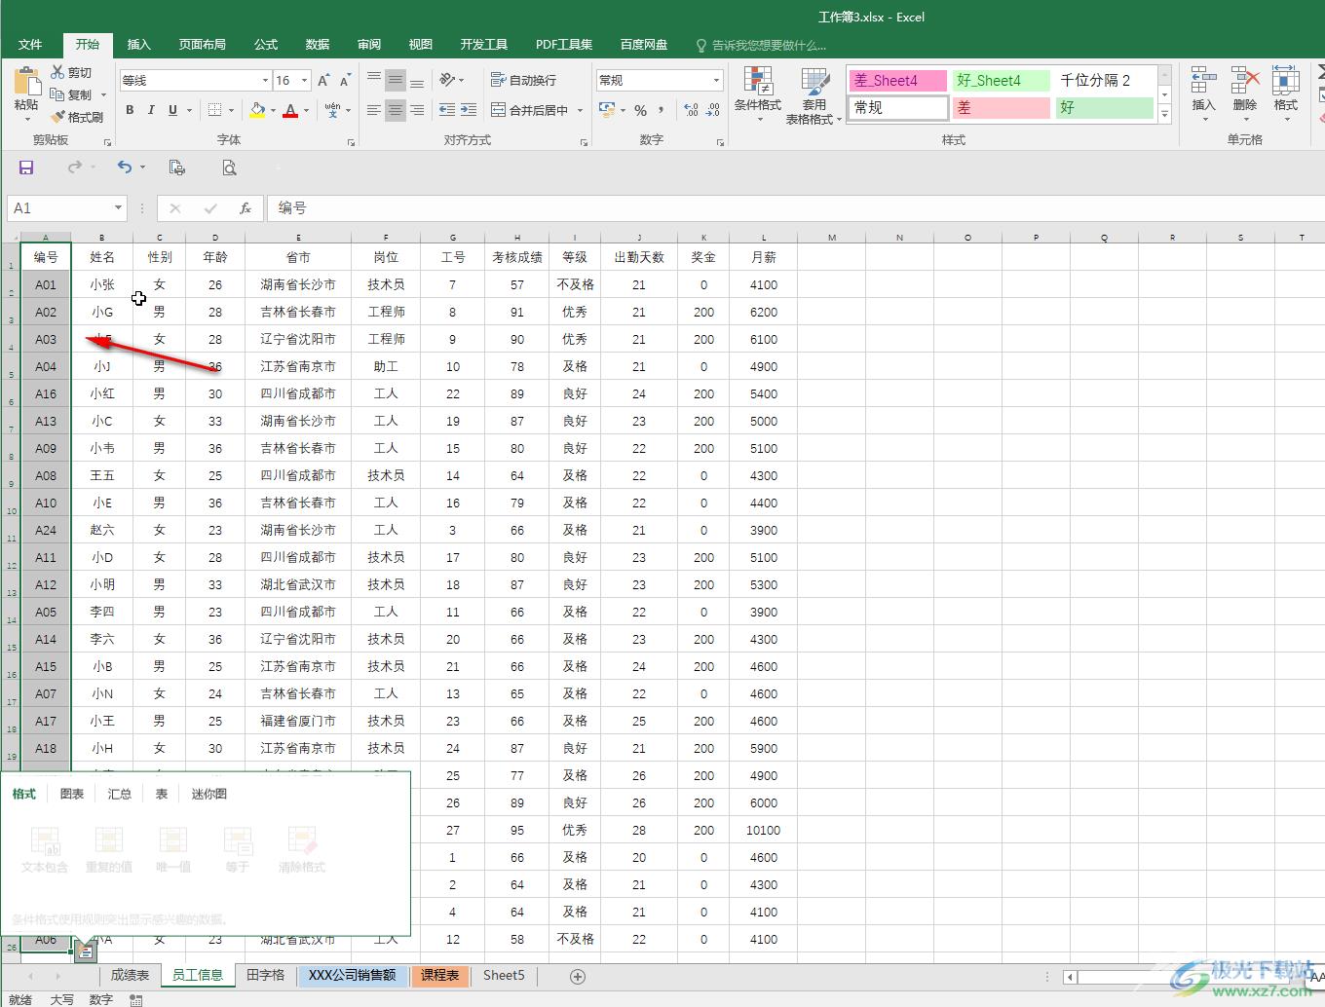Click the Cut scissors icon
Screen dimensions: 1325x1007
pyautogui.click(x=58, y=73)
